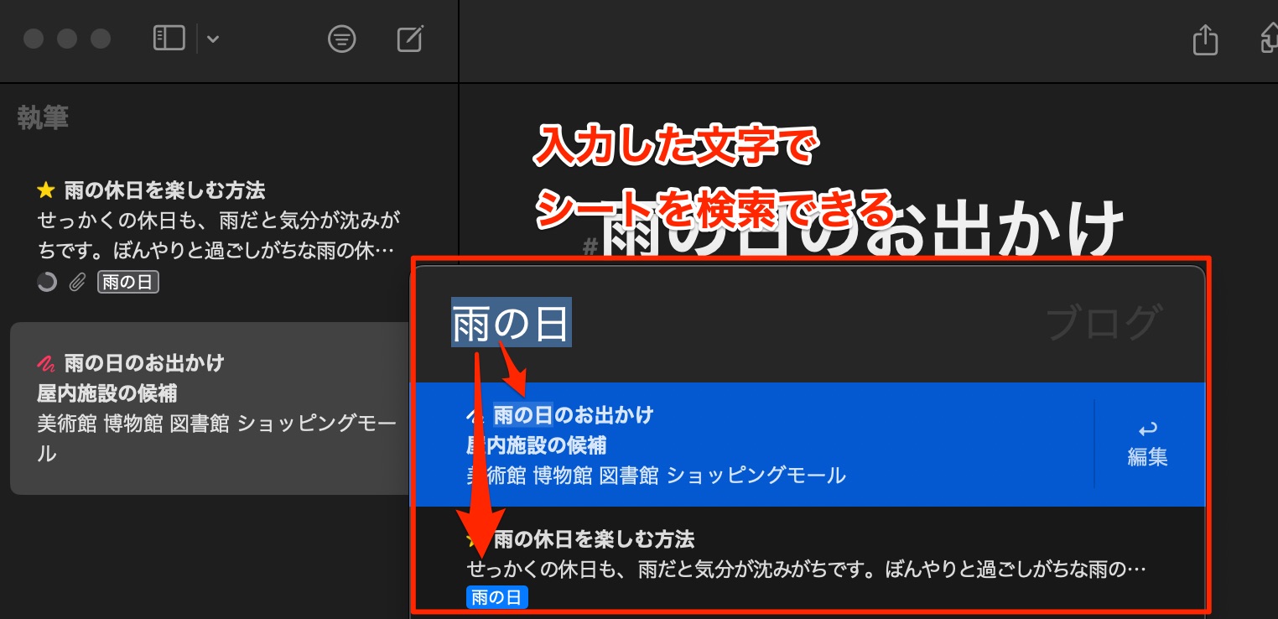Viewport: 1278px width, 619px height.
Task: Click the 執筆 group heading
Action: (43, 118)
